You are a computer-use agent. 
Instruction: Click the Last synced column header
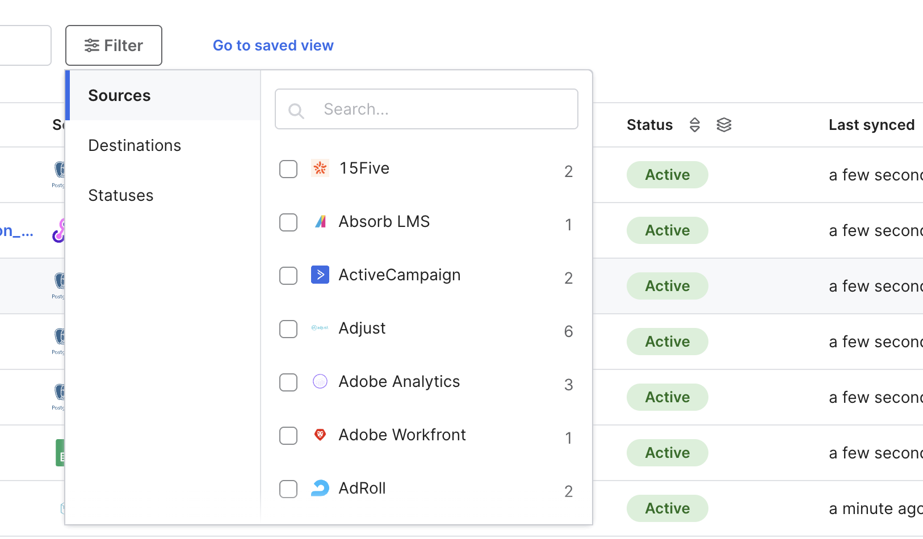click(x=871, y=125)
